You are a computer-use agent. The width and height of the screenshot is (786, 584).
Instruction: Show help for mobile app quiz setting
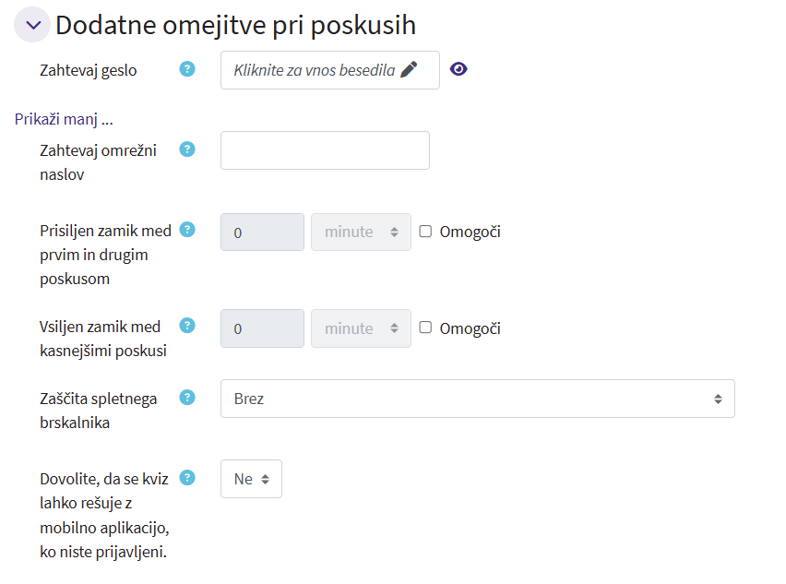187,477
